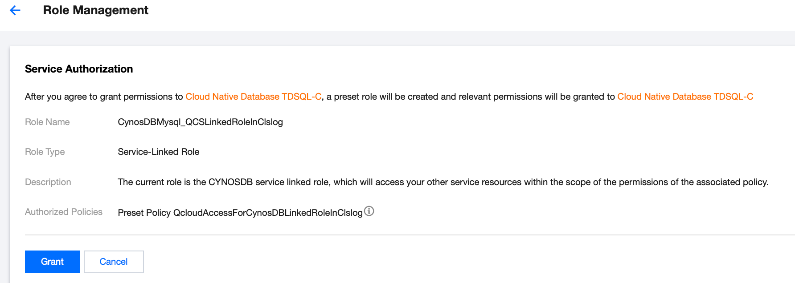Click the "After you agree to grant permissions" text
The height and width of the screenshot is (283, 795).
point(104,97)
